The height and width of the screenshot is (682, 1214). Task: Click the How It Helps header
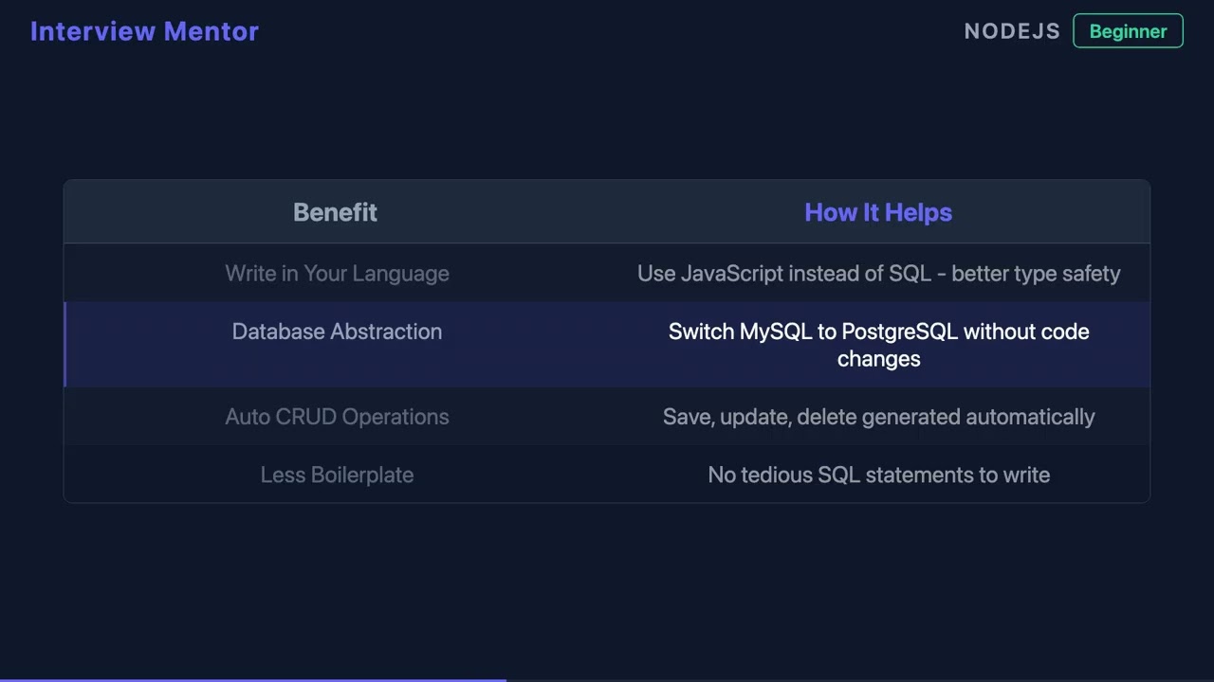(x=877, y=212)
